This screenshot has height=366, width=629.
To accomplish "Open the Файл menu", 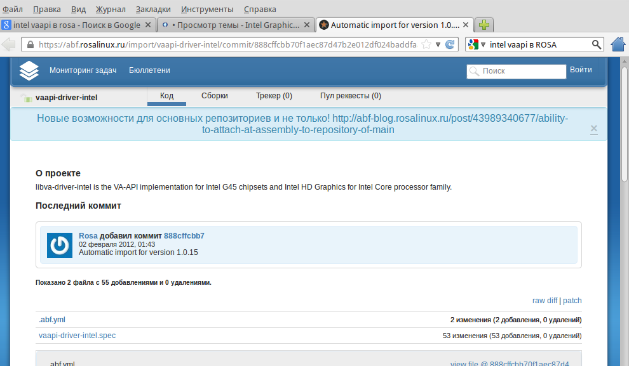I will coord(13,10).
